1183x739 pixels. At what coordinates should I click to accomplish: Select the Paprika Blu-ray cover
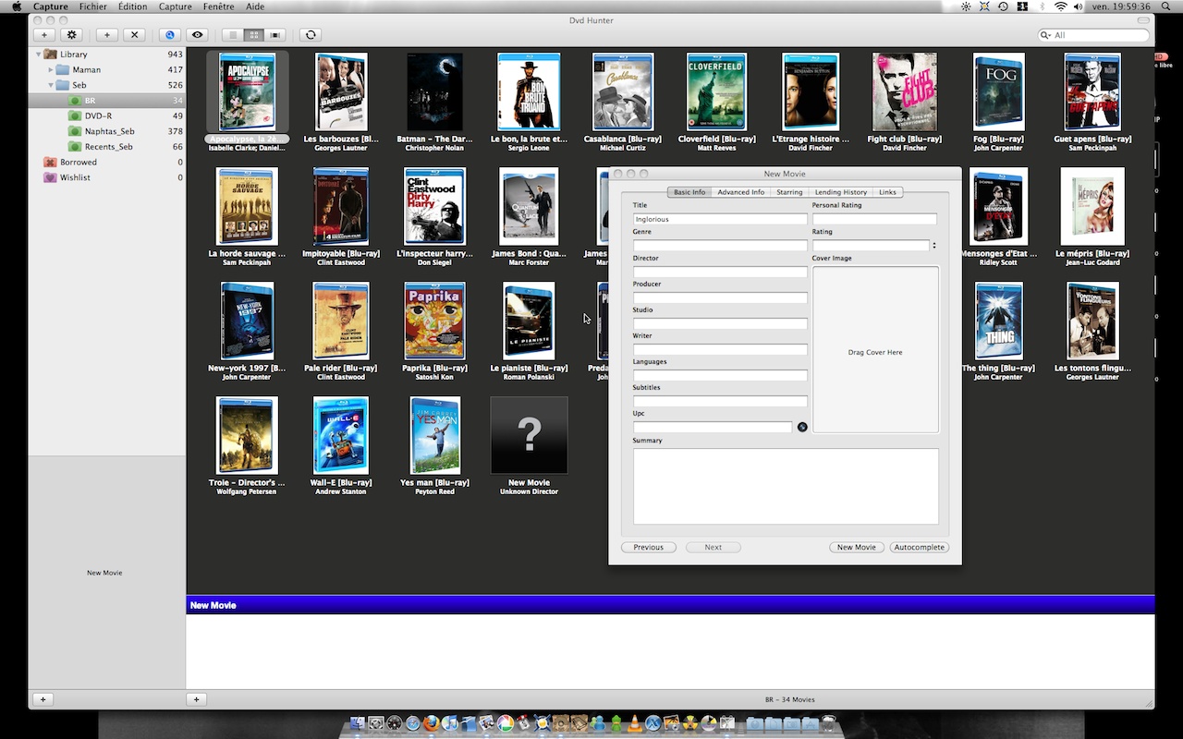pyautogui.click(x=435, y=321)
